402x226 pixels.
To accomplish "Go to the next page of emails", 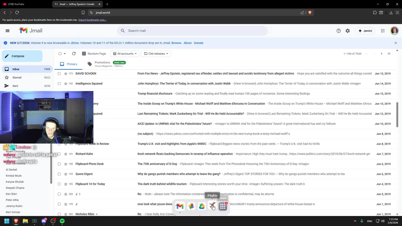I will click(x=381, y=54).
